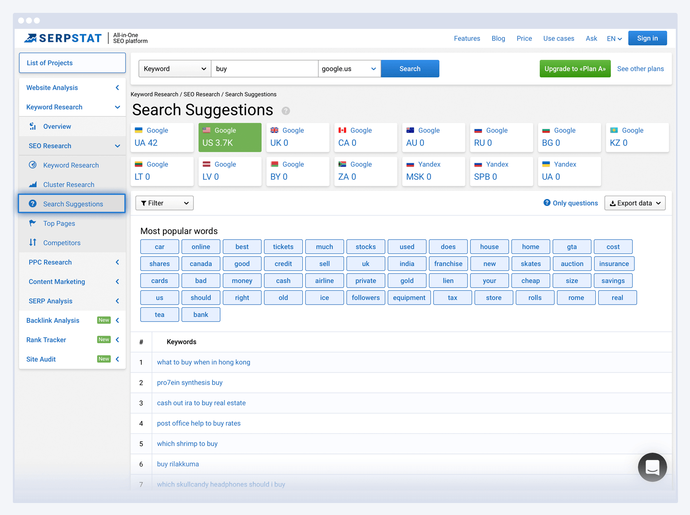Select the Google LV flag card
The image size is (690, 515).
(x=230, y=171)
